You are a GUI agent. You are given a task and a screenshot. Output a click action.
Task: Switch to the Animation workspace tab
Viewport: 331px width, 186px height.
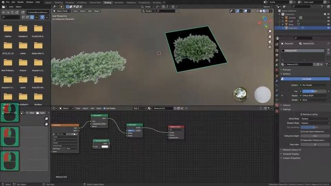coord(119,3)
